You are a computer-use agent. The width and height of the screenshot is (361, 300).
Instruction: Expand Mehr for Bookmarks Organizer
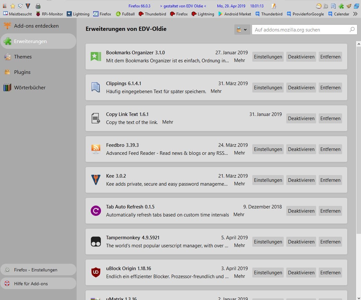(x=239, y=60)
